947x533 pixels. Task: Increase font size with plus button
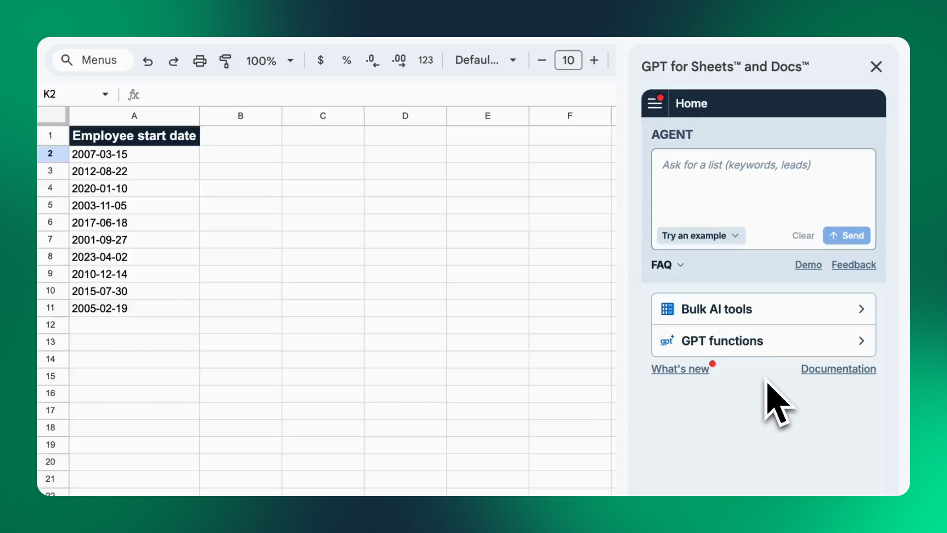coord(594,60)
